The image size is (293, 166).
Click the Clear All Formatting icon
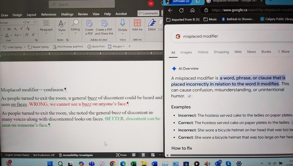click(28, 29)
